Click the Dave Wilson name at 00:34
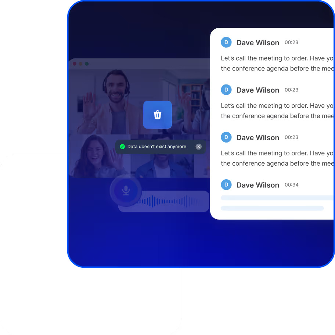The width and height of the screenshot is (335, 335). pos(257,185)
